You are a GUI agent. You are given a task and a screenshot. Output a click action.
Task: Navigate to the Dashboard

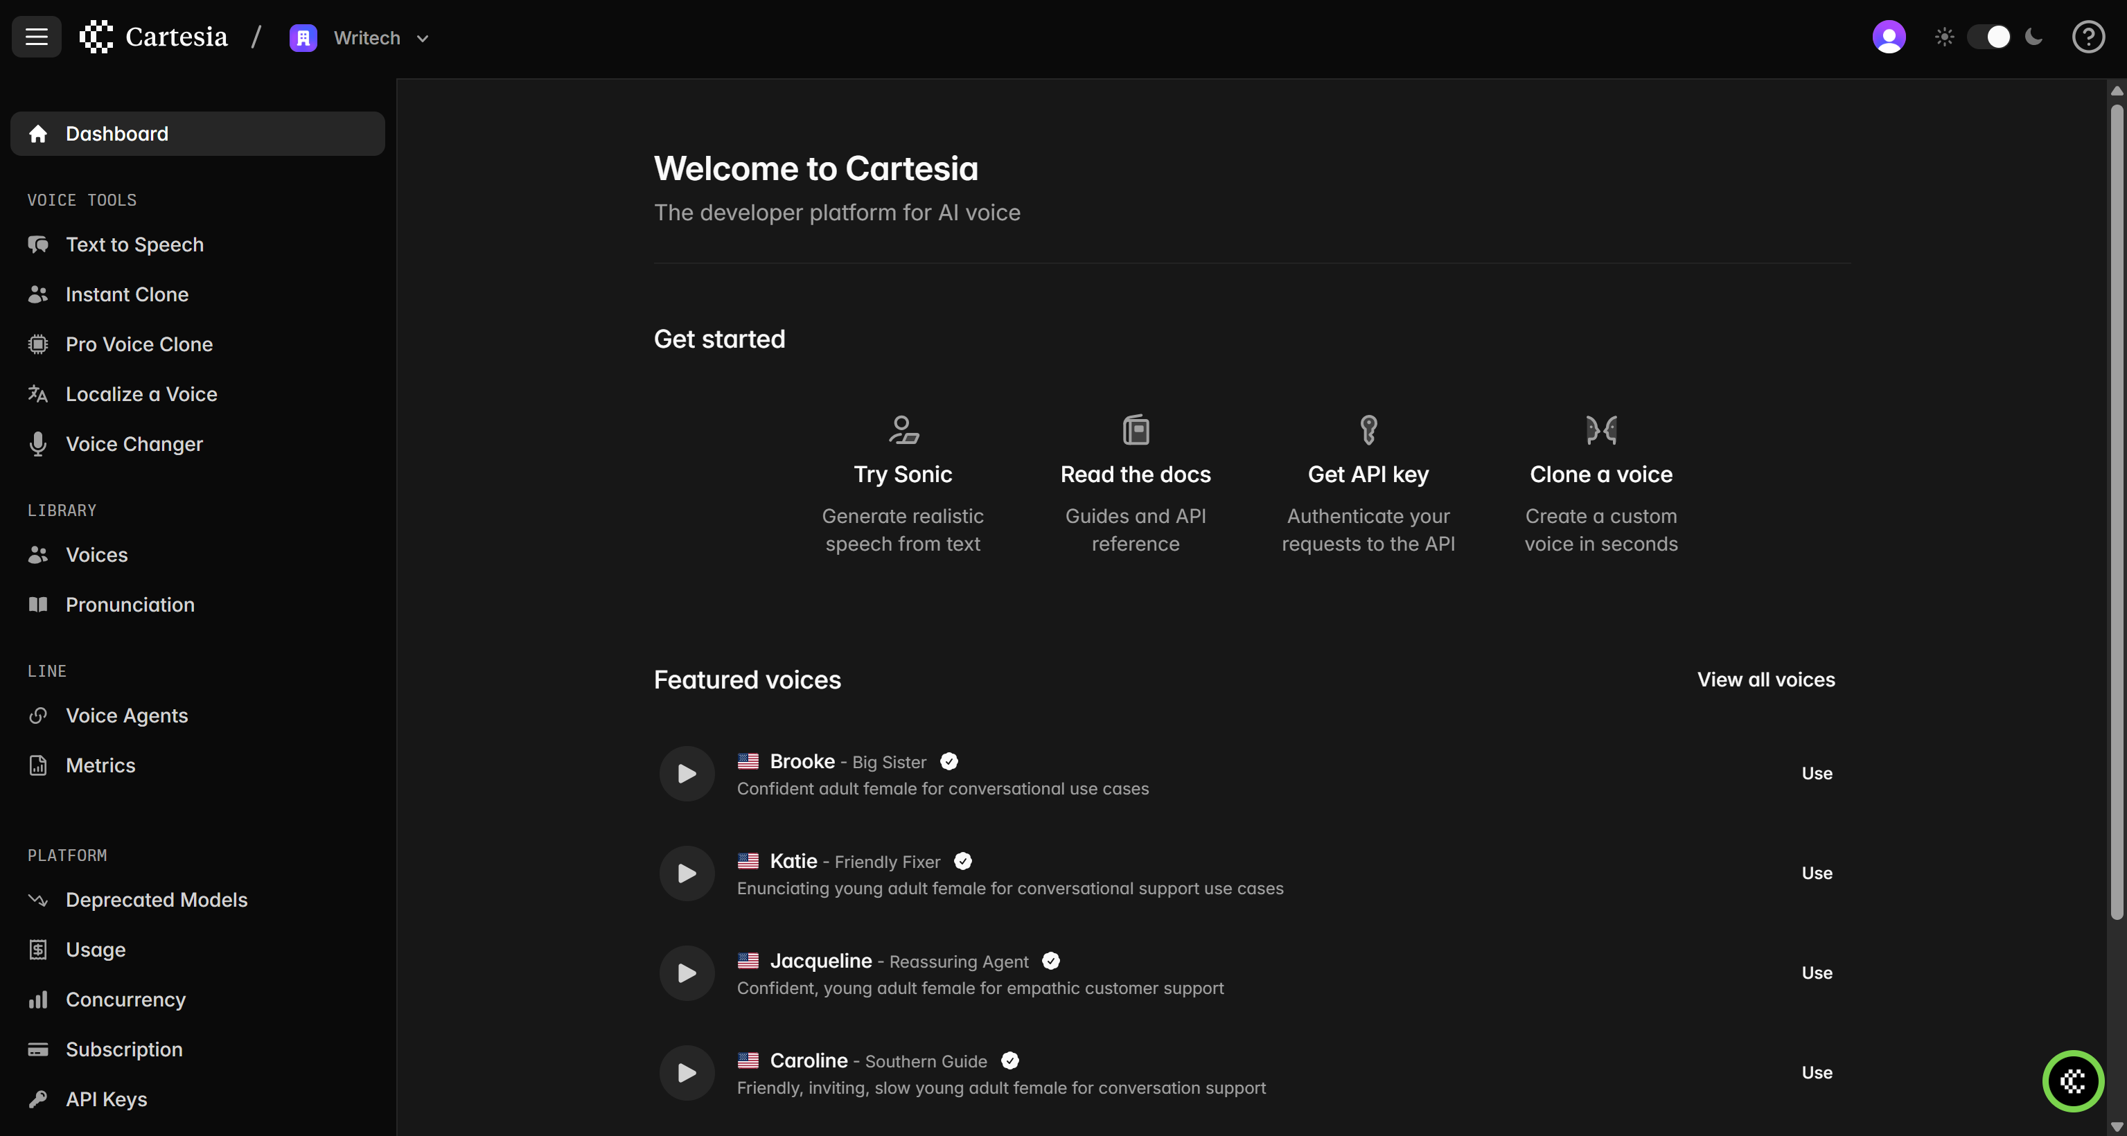pos(115,133)
